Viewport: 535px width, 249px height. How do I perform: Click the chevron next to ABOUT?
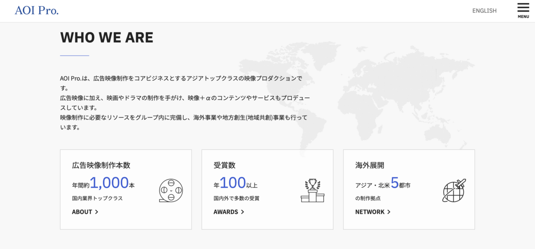pyautogui.click(x=97, y=212)
